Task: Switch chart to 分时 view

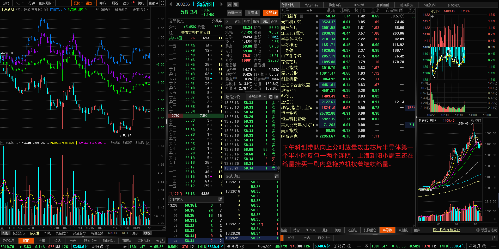Action: (x=6, y=3)
